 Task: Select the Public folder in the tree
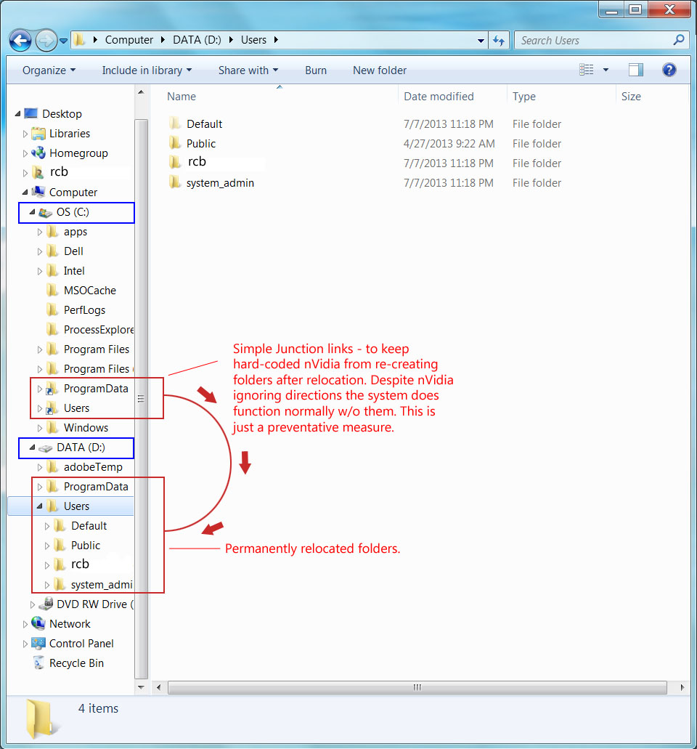pos(86,546)
